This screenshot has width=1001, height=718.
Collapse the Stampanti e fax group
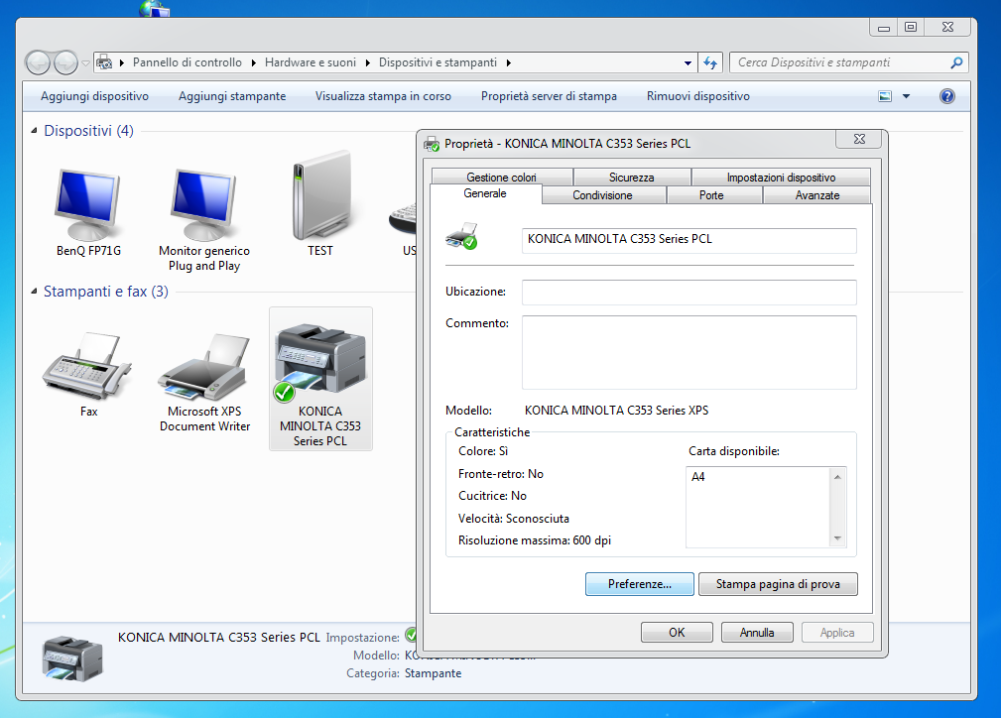tap(36, 292)
